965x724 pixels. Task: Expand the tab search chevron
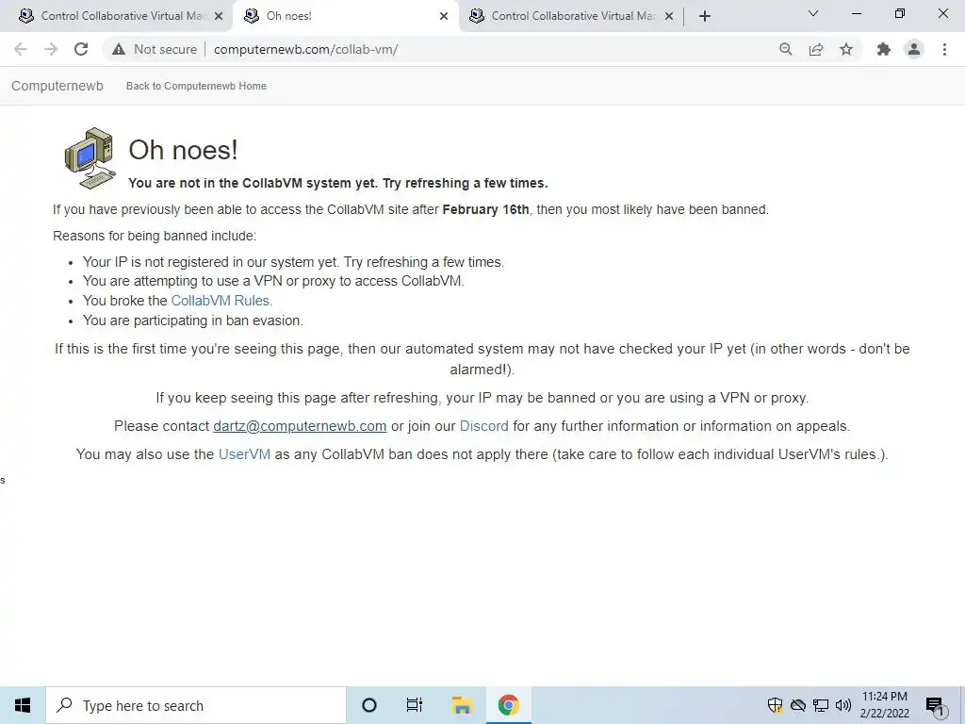[x=813, y=13]
